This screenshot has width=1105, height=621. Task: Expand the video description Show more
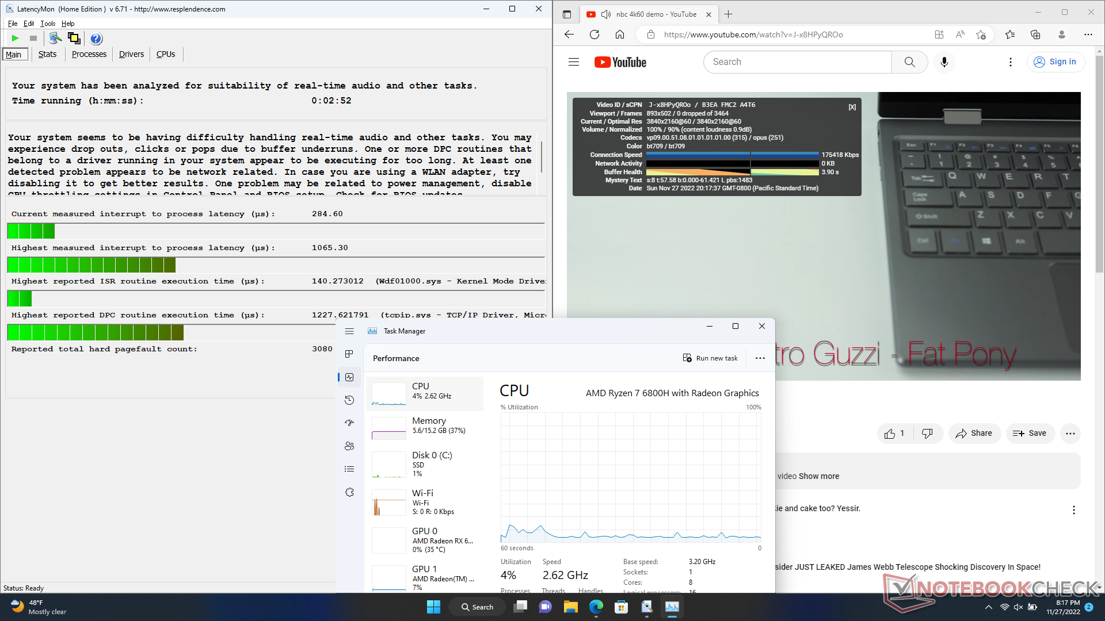818,476
